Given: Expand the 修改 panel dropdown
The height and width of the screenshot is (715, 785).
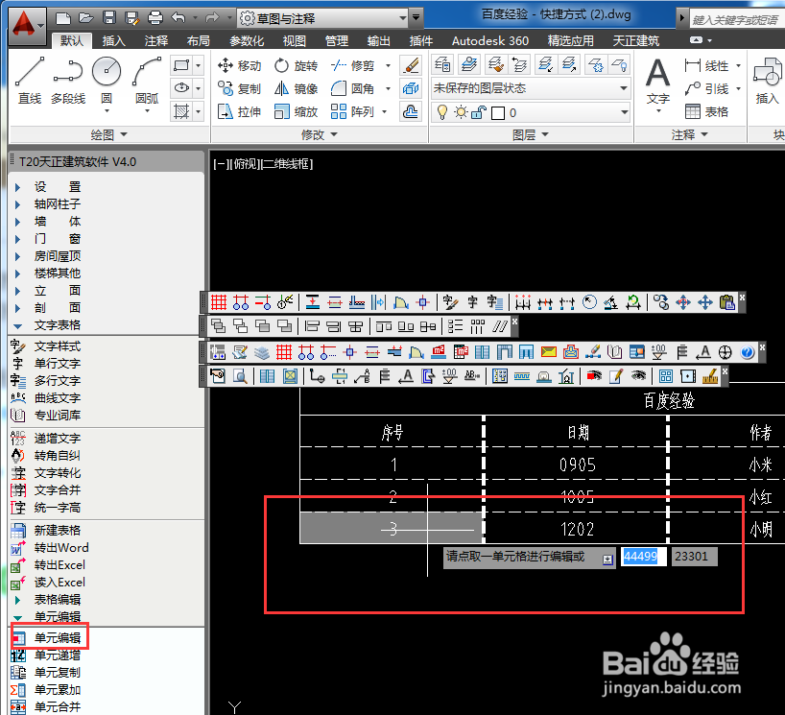Looking at the screenshot, I should (319, 134).
